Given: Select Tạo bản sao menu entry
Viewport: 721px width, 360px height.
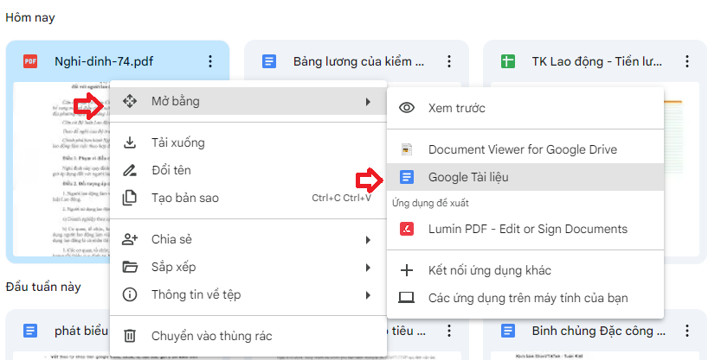Looking at the screenshot, I should coord(185,198).
